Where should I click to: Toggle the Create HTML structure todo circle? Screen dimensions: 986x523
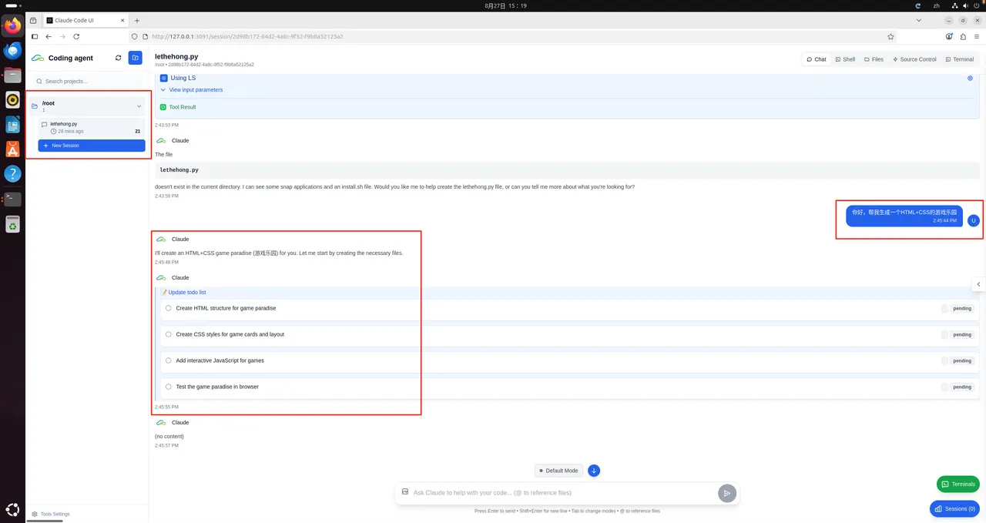169,308
